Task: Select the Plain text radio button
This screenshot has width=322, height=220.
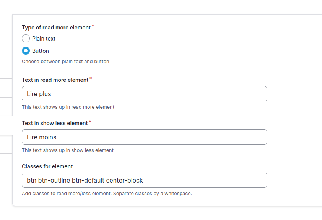Action: 26,38
